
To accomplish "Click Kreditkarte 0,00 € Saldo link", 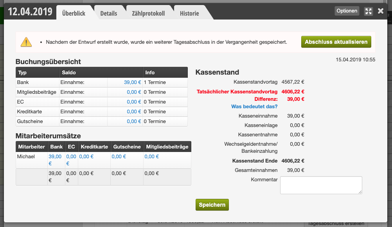I will pos(134,111).
